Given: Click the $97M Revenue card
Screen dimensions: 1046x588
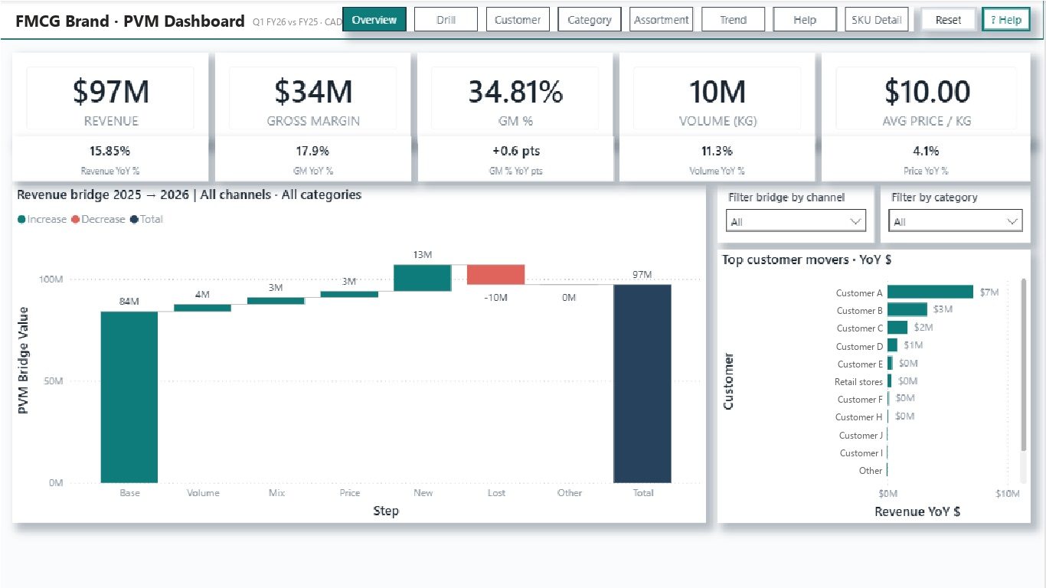Looking at the screenshot, I should pos(110,98).
